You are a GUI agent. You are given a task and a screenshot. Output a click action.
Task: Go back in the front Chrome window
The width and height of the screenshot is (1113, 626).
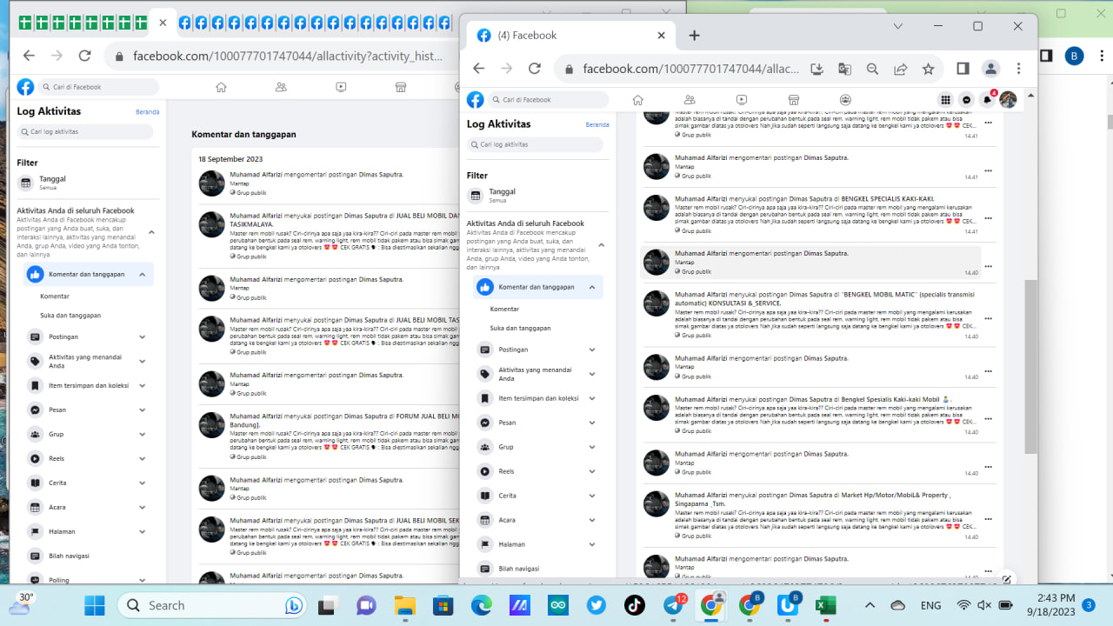478,69
